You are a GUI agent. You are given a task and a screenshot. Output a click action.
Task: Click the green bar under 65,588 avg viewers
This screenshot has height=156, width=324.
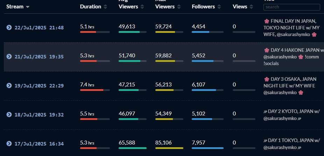click(133, 148)
